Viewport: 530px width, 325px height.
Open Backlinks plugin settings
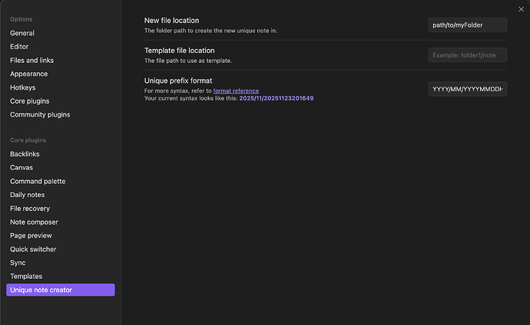[25, 154]
